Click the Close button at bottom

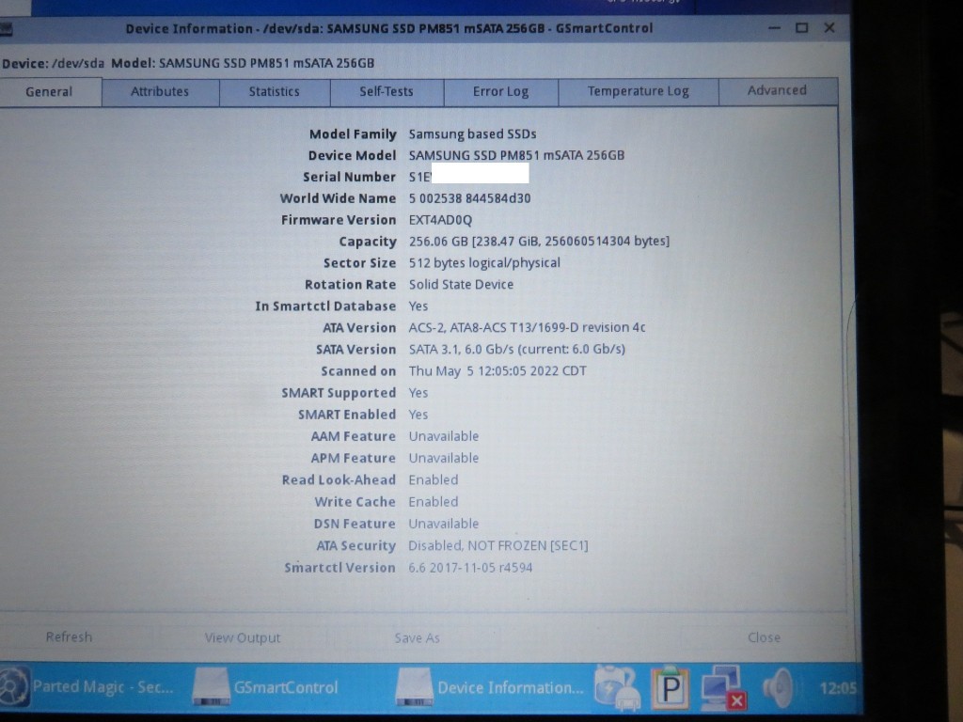[764, 638]
